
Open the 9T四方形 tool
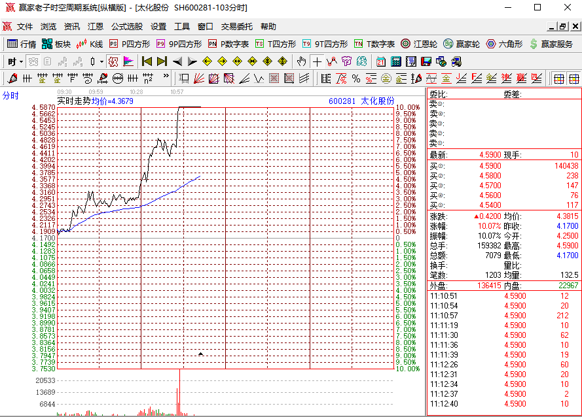tap(325, 44)
